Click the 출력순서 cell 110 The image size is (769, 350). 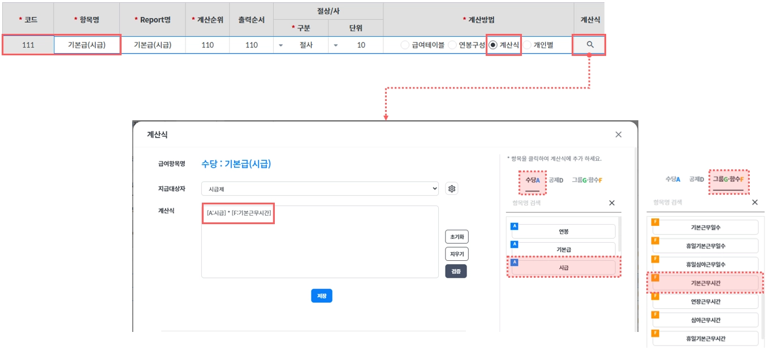coord(252,45)
